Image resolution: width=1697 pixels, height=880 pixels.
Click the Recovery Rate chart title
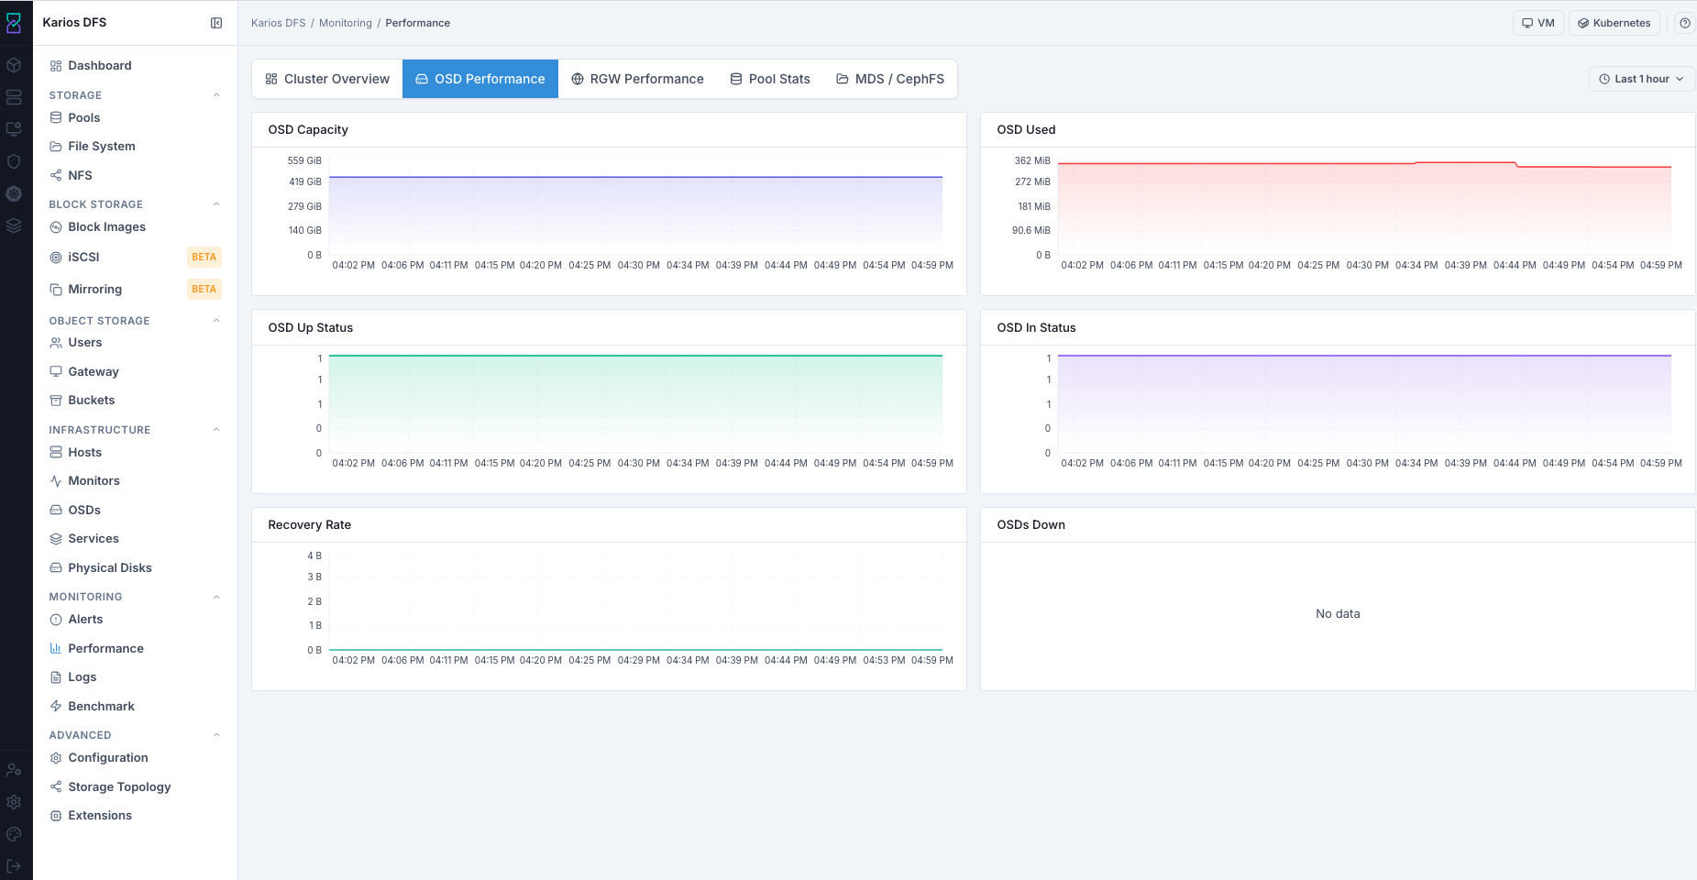[x=310, y=525]
